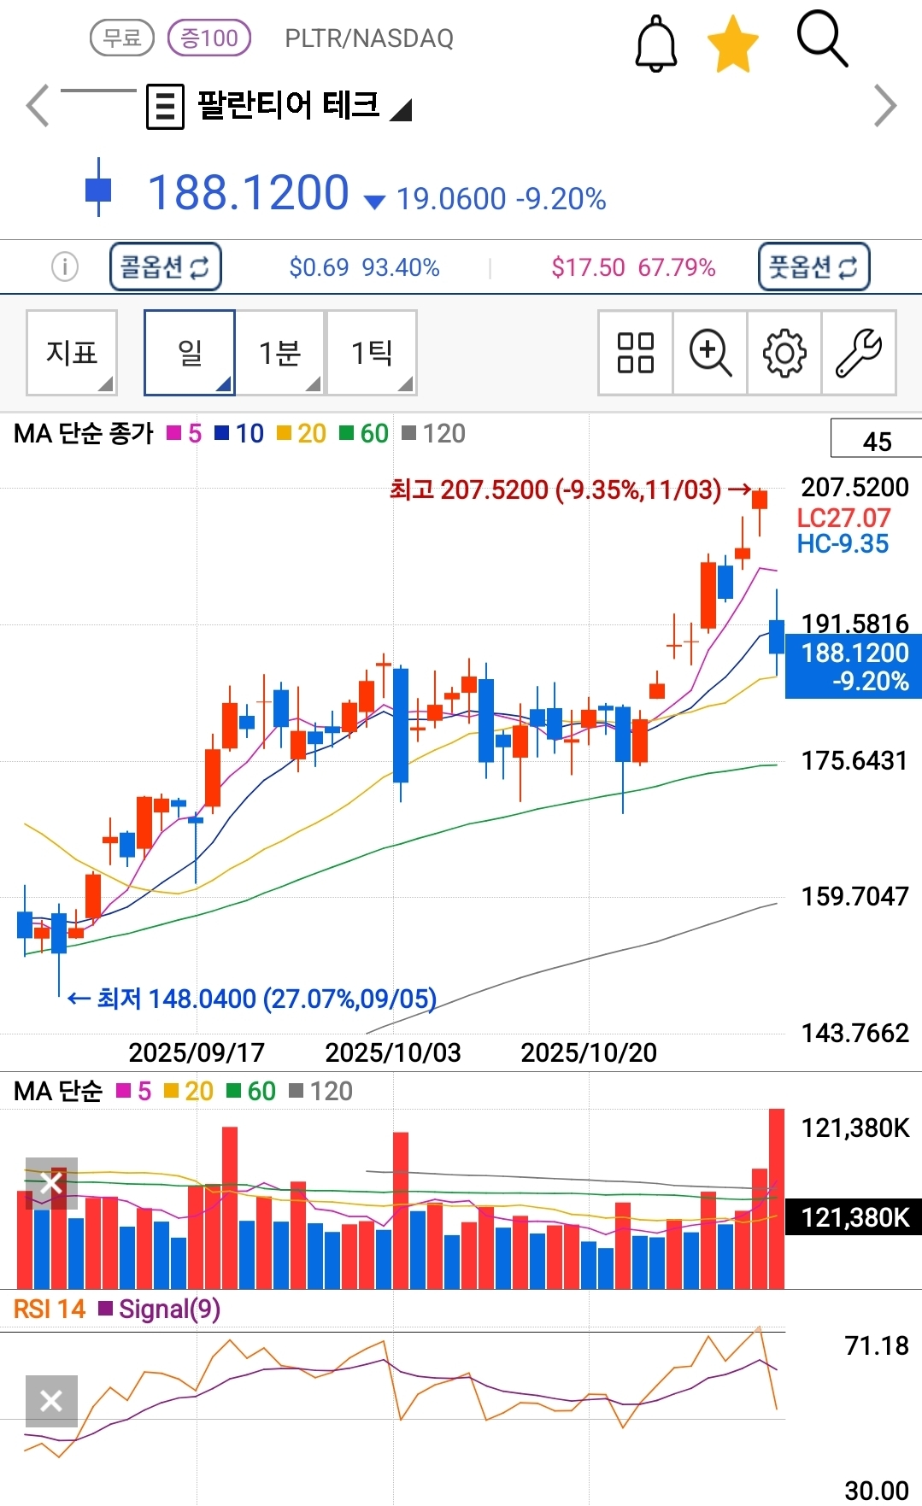Open chart settings gear
Viewport: 922px width, 1506px height.
784,353
